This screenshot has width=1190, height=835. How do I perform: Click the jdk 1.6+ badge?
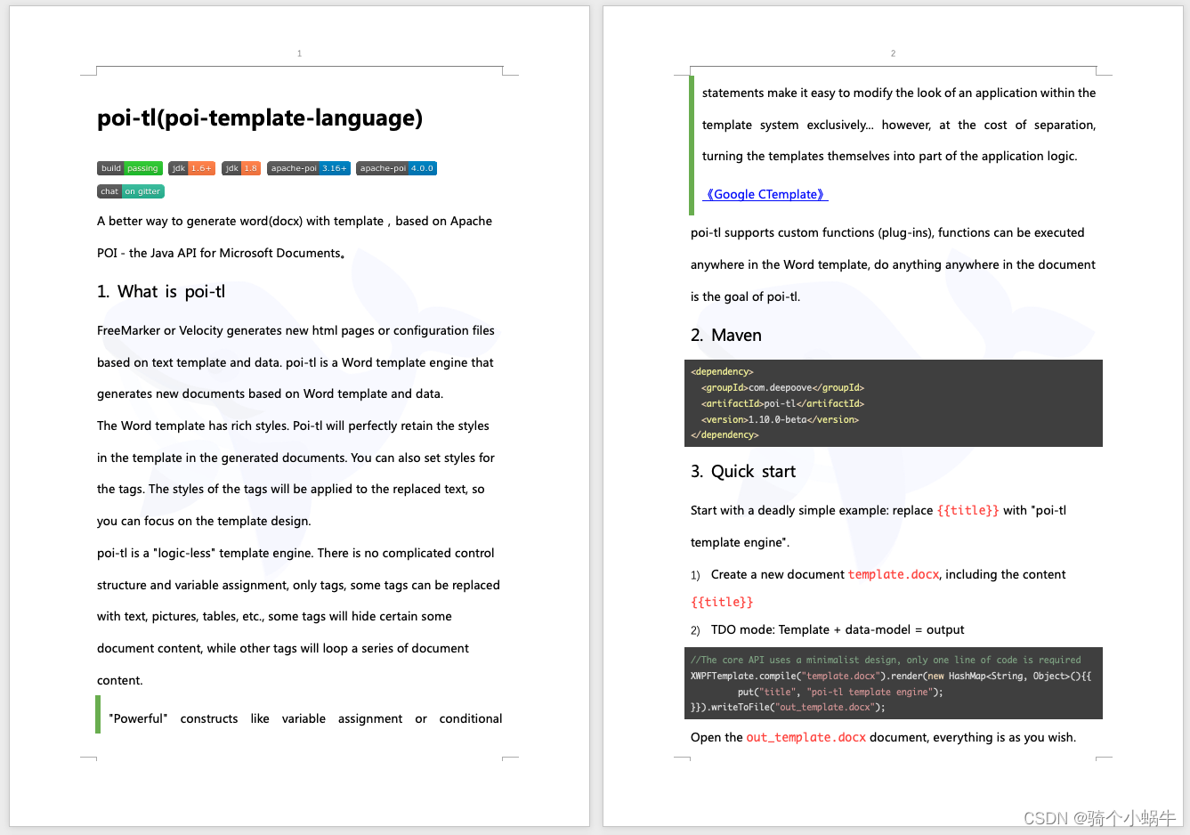tap(191, 168)
